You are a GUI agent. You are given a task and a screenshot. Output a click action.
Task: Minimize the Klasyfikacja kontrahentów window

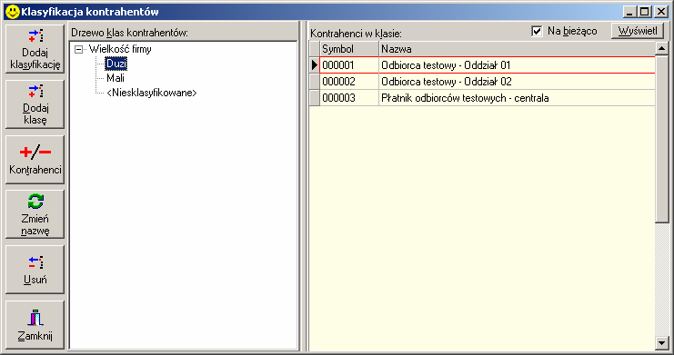point(629,12)
